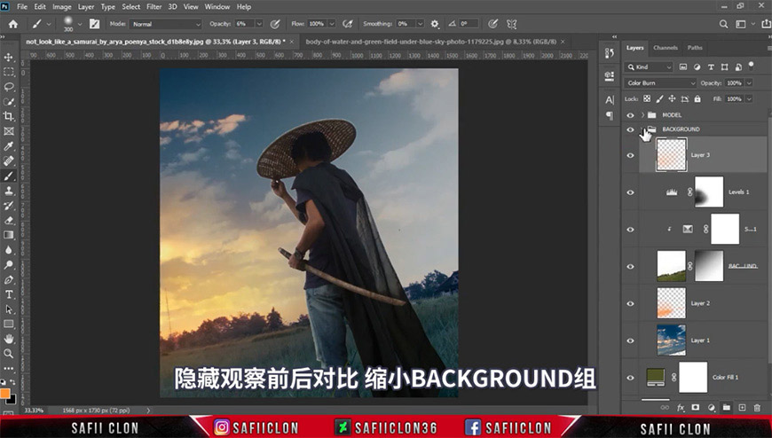Select the Path Selection tool
This screenshot has width=772, height=438.
(9, 309)
